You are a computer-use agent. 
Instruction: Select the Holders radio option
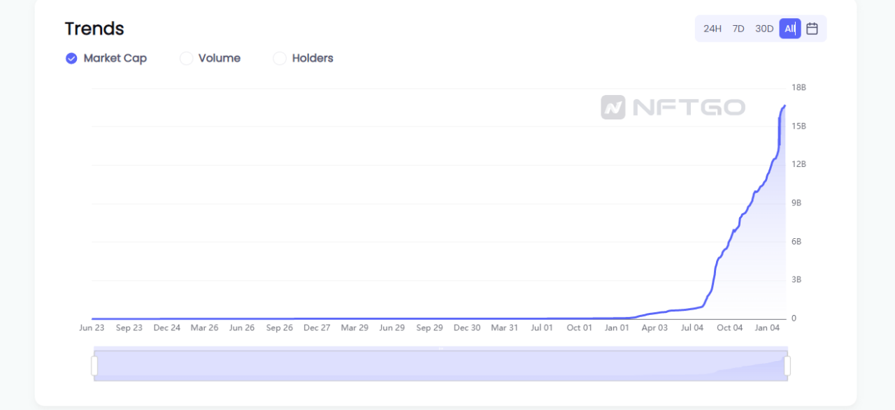pyautogui.click(x=303, y=59)
